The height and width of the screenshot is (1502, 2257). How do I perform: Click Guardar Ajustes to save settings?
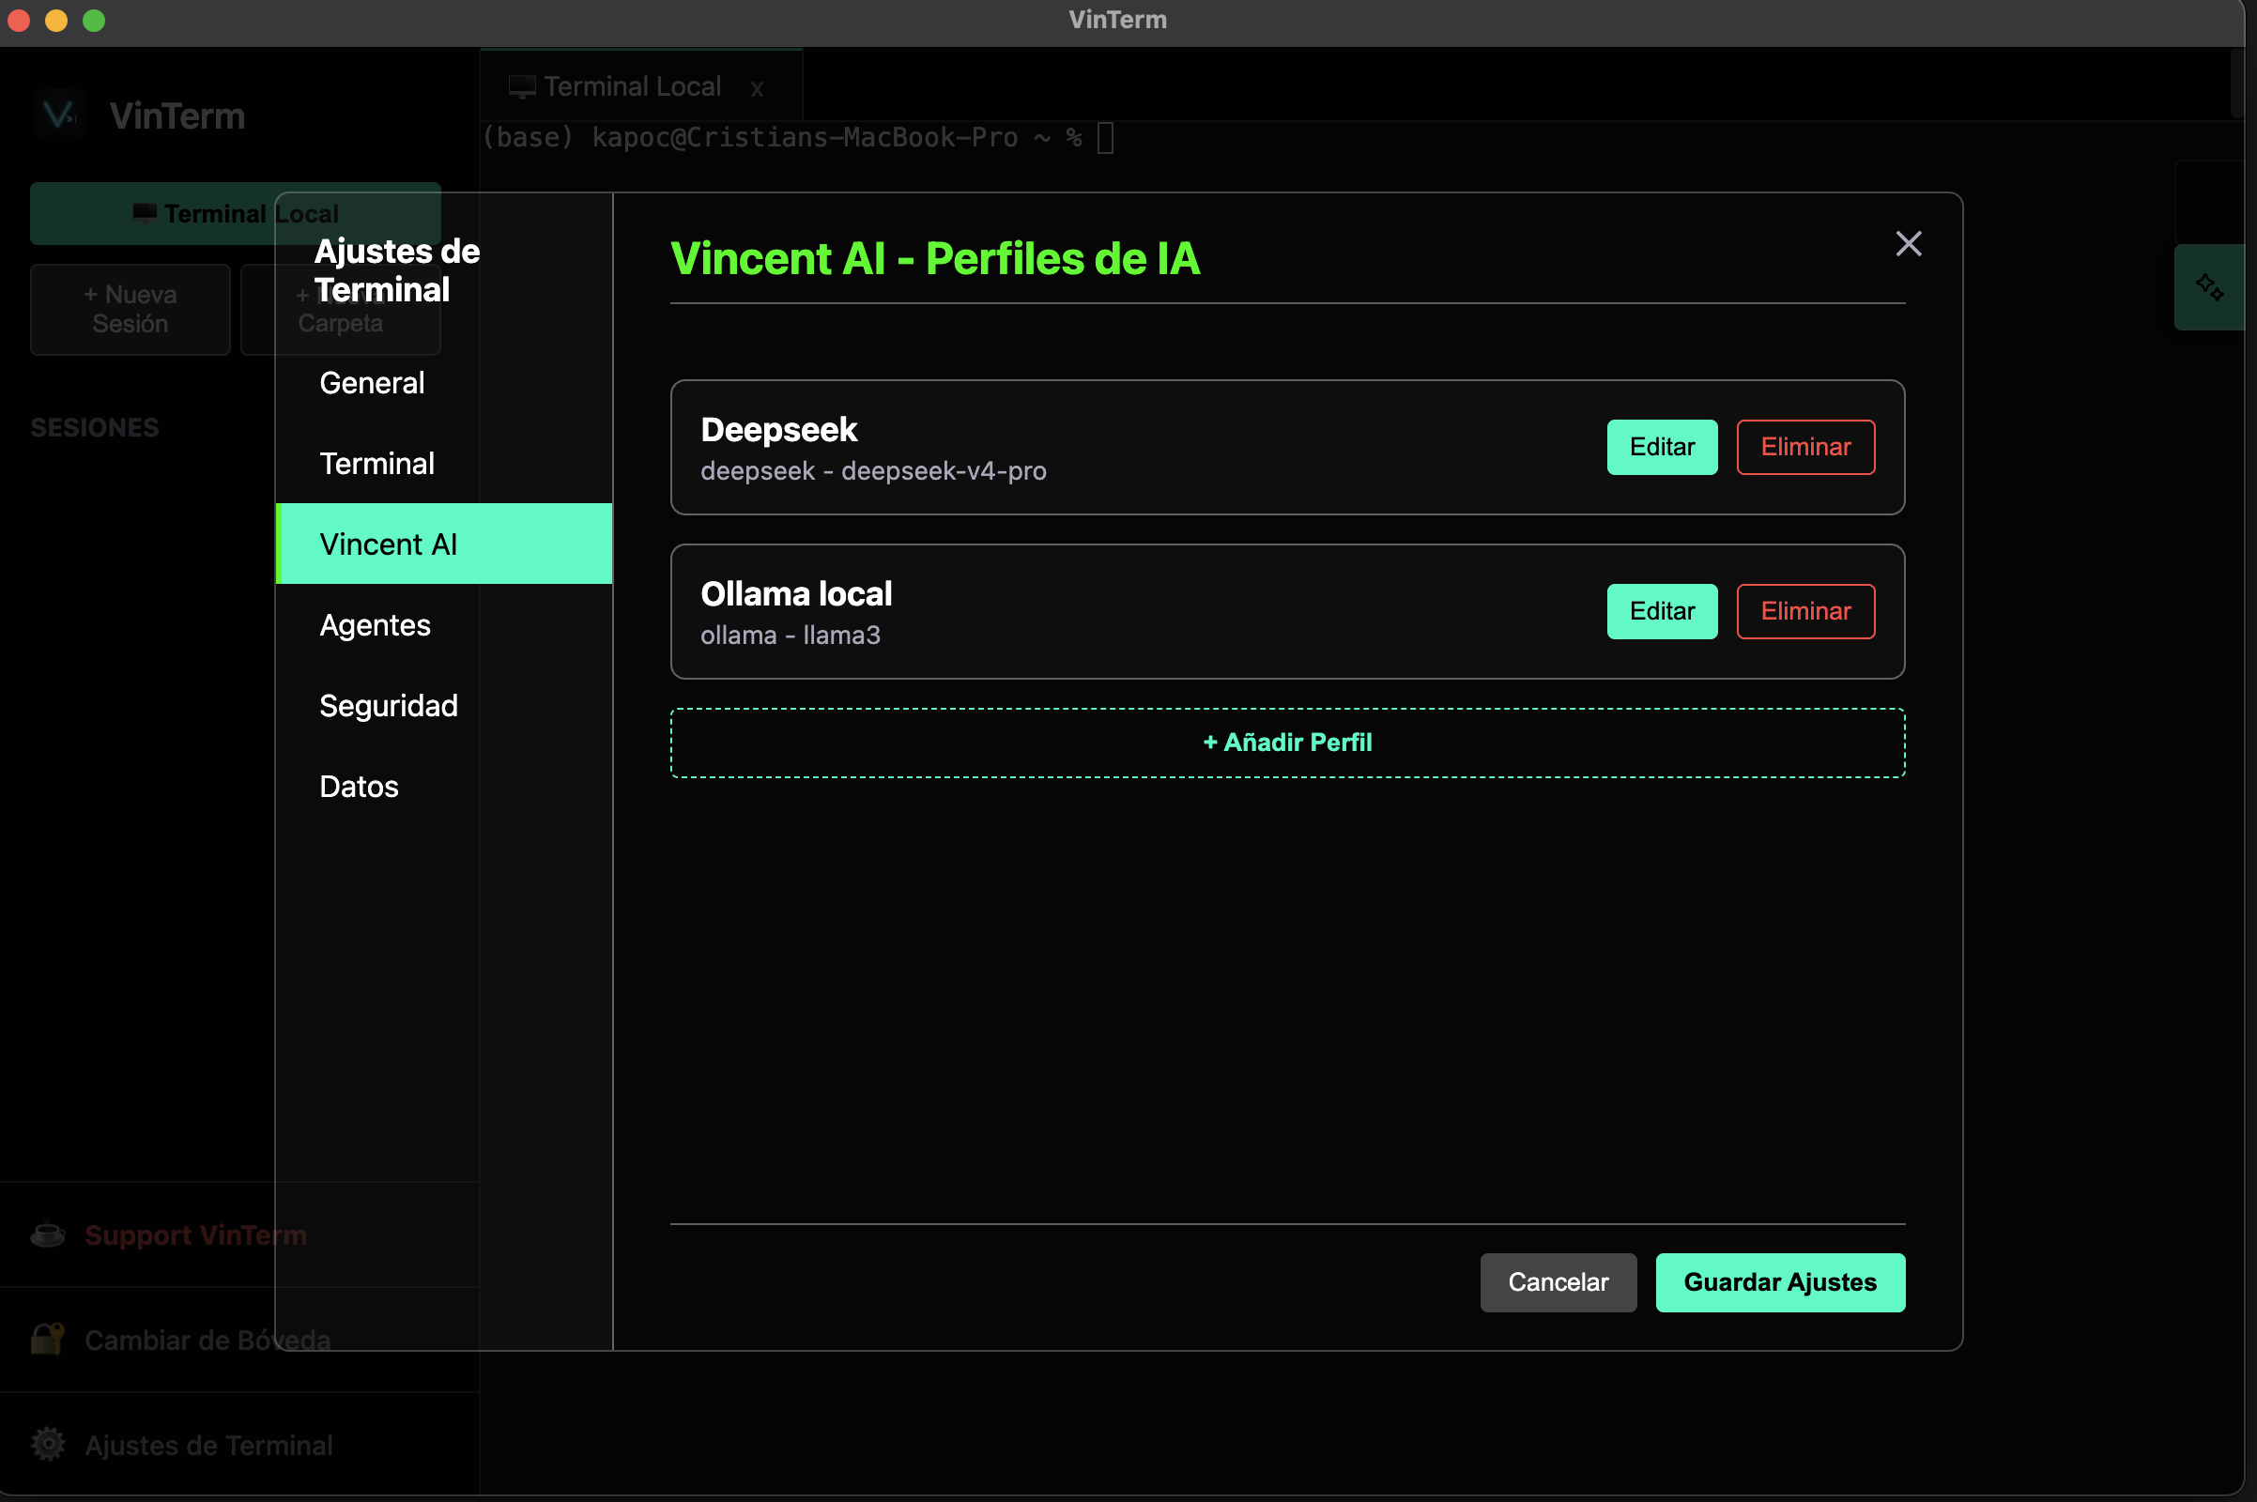coord(1780,1282)
